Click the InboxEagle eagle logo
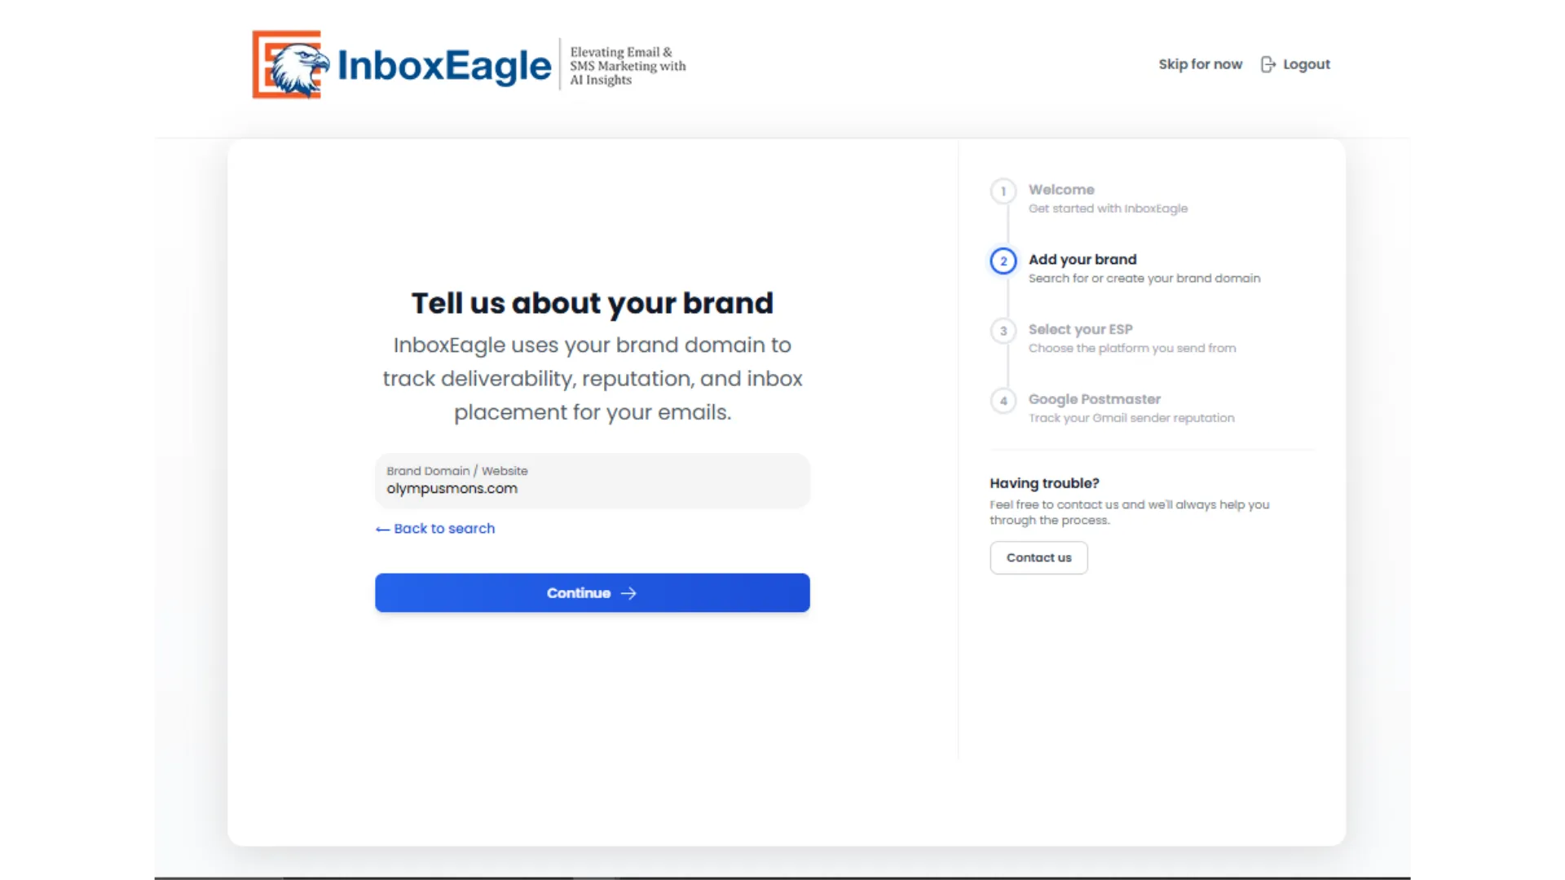This screenshot has width=1565, height=880. [x=291, y=64]
